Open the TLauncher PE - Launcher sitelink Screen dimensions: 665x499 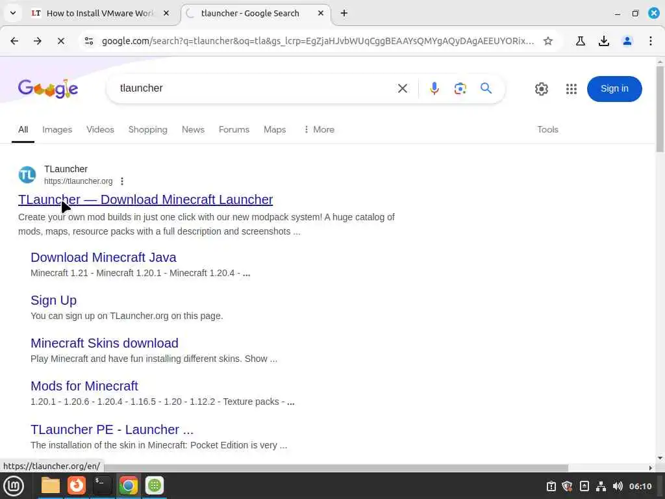pyautogui.click(x=112, y=429)
